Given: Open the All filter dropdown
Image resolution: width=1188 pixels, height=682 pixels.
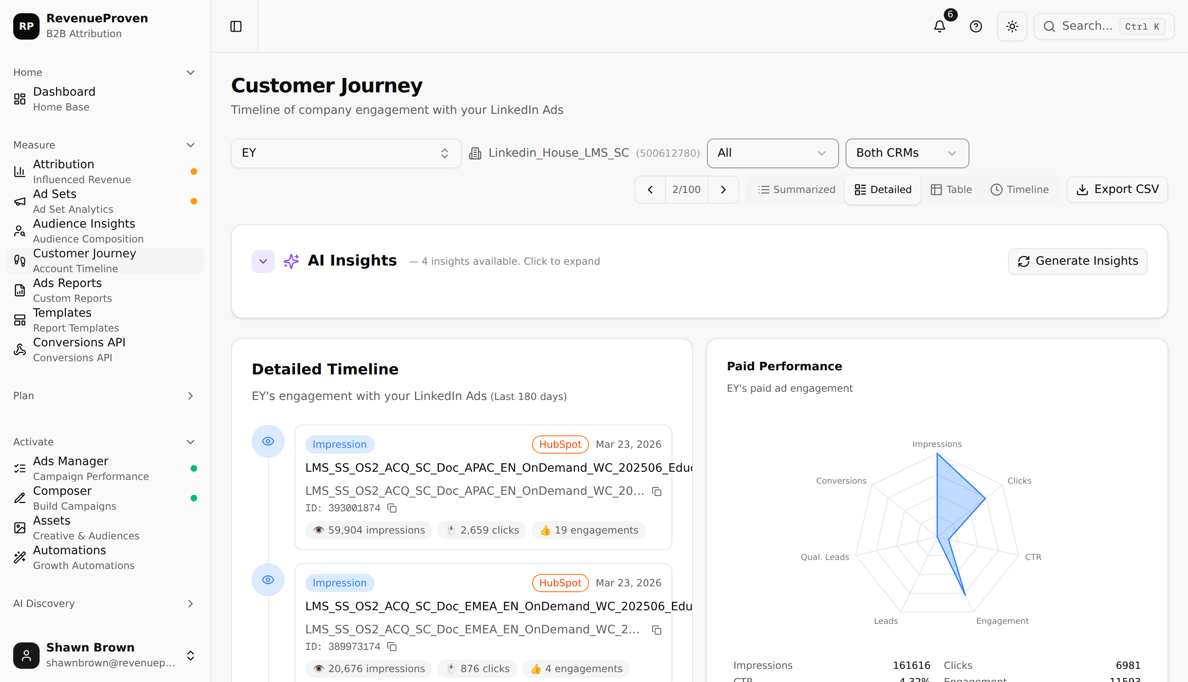Looking at the screenshot, I should [773, 153].
